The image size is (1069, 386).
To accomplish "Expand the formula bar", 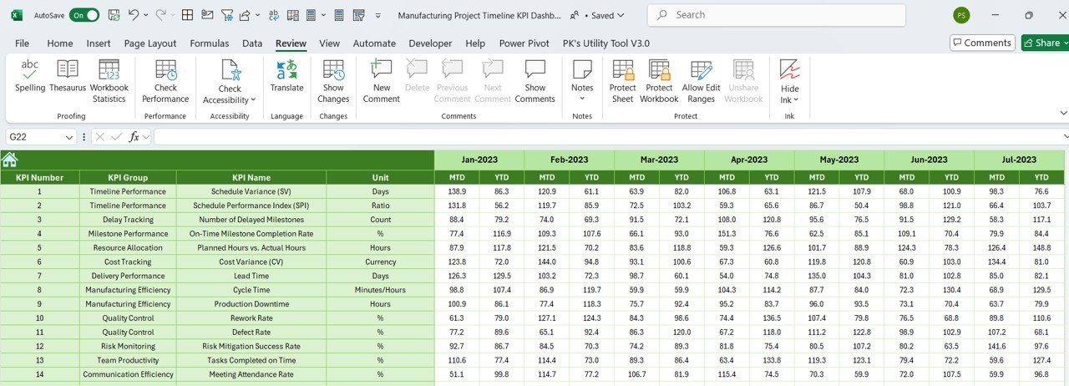I will coord(1065,136).
